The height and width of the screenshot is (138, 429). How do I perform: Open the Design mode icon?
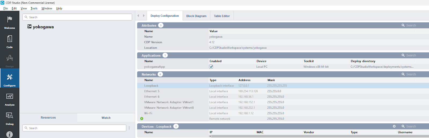point(10,61)
